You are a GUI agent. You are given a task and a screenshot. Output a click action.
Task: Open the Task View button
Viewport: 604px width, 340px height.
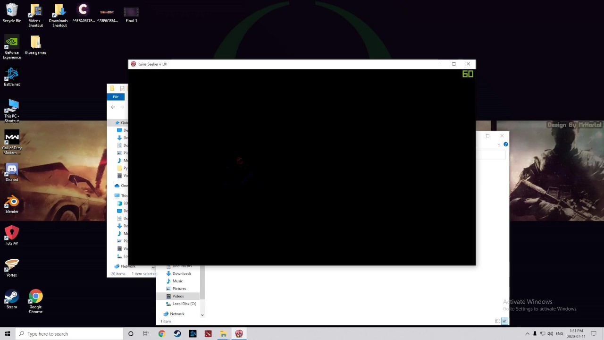pyautogui.click(x=146, y=334)
